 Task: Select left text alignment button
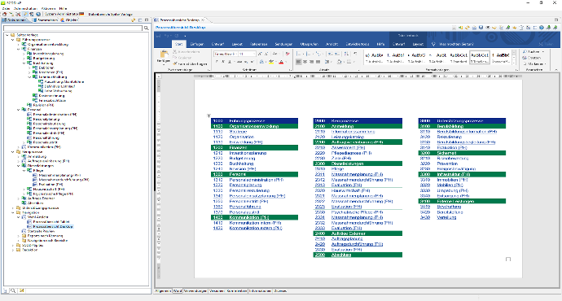(x=298, y=62)
